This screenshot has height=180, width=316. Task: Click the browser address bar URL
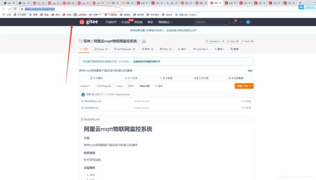pyautogui.click(x=40, y=9)
